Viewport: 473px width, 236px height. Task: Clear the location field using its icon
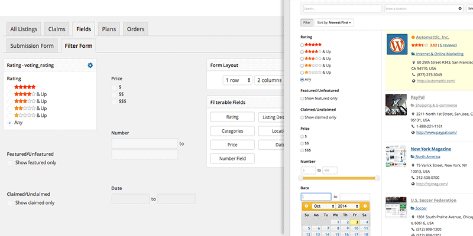pos(460,9)
